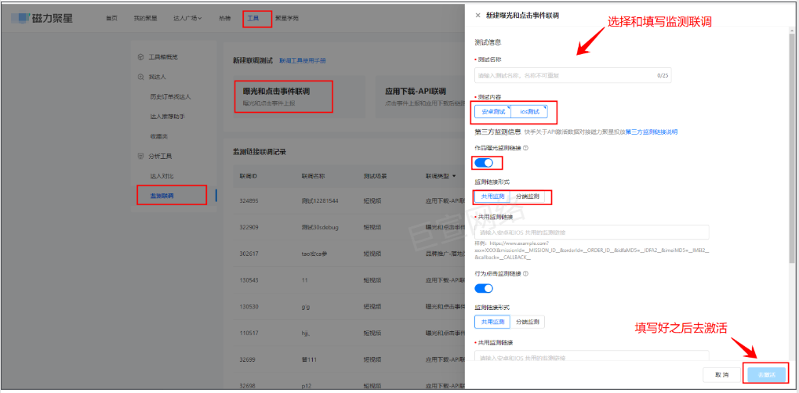Image resolution: width=799 pixels, height=393 pixels.
Task: Click the name 普111
Action: coord(309,359)
